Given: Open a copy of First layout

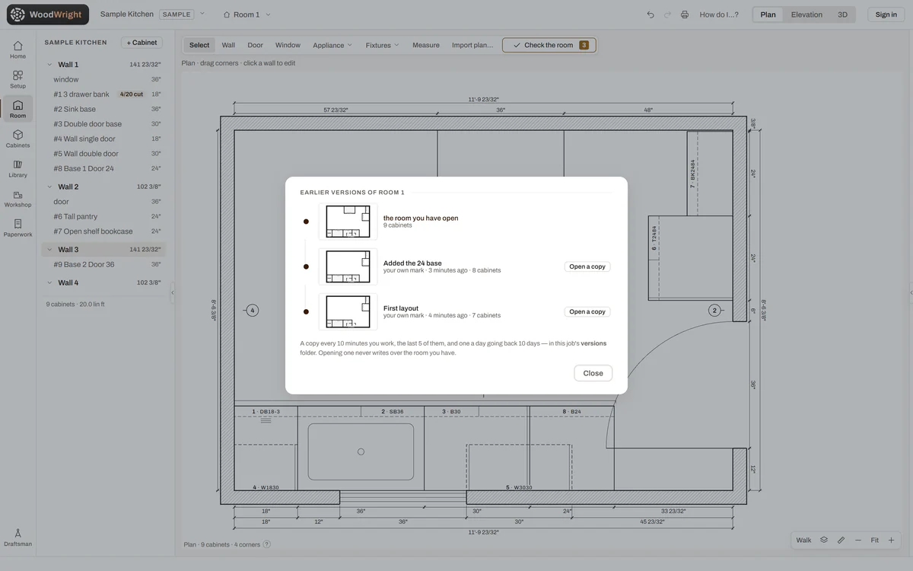Looking at the screenshot, I should pyautogui.click(x=587, y=311).
